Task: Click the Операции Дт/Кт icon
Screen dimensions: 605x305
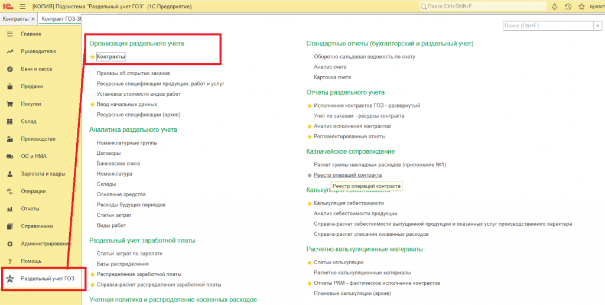Action: click(11, 191)
